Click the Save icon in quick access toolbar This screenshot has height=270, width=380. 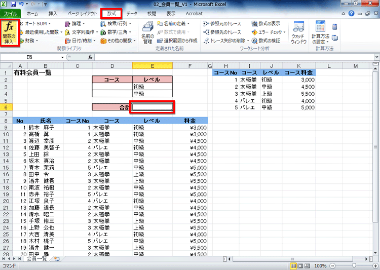click(13, 4)
